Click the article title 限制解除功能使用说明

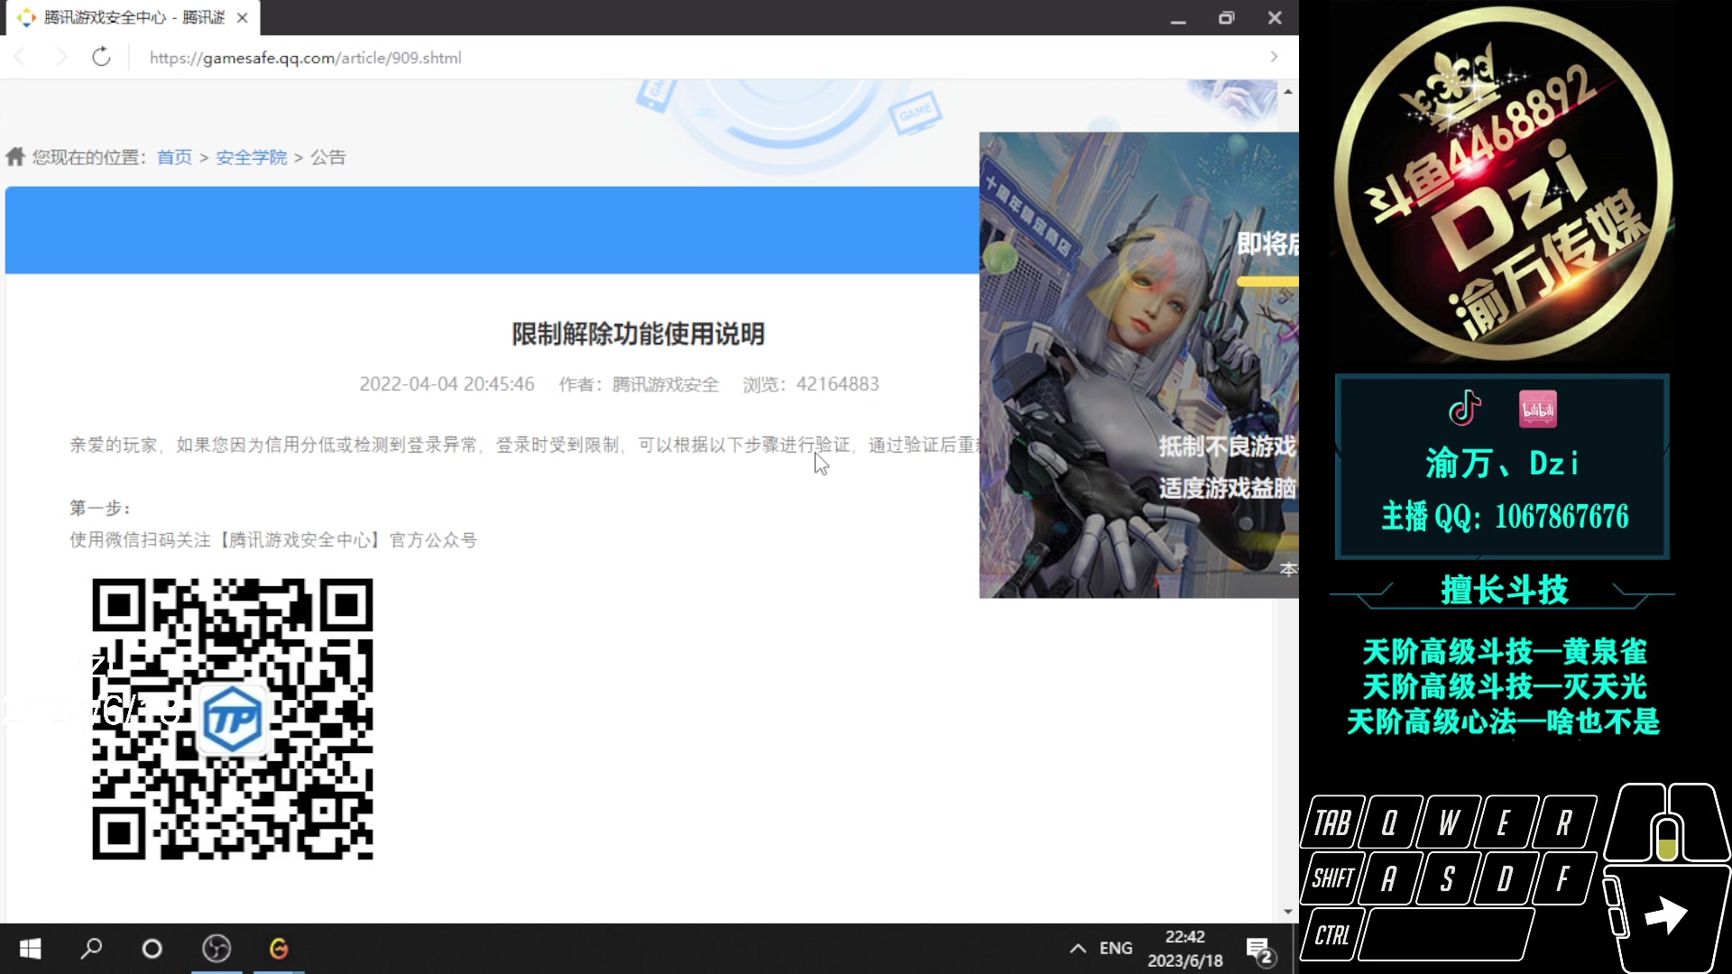(x=638, y=334)
